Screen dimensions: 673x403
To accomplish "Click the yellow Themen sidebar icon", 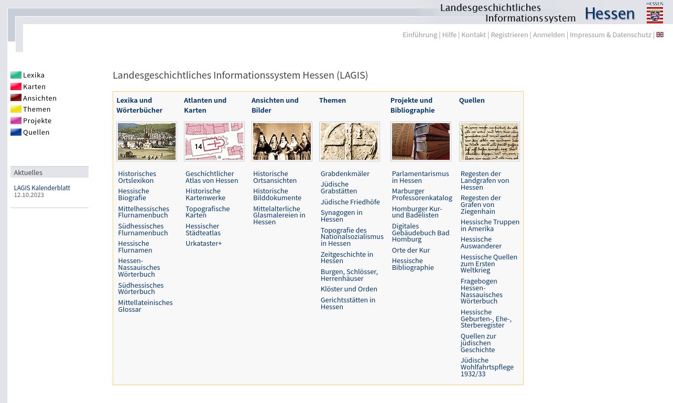I will pyautogui.click(x=16, y=109).
